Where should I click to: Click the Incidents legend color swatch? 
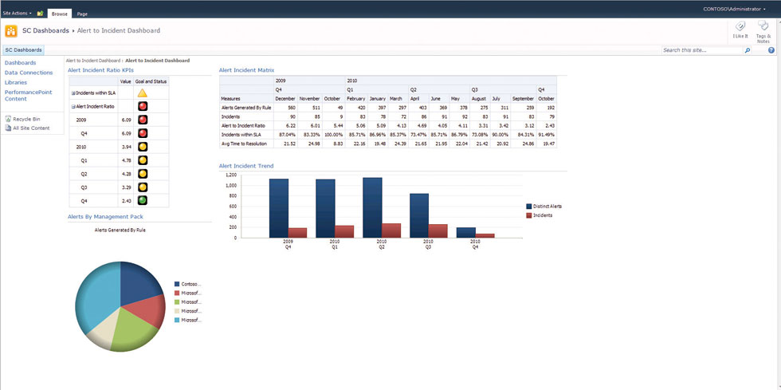(529, 215)
